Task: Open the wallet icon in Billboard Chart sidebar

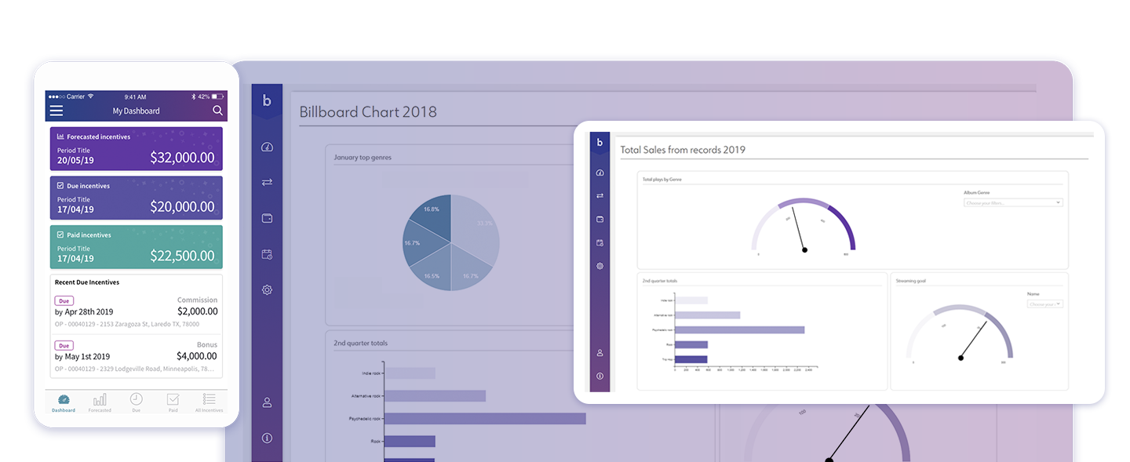Action: pos(267,218)
